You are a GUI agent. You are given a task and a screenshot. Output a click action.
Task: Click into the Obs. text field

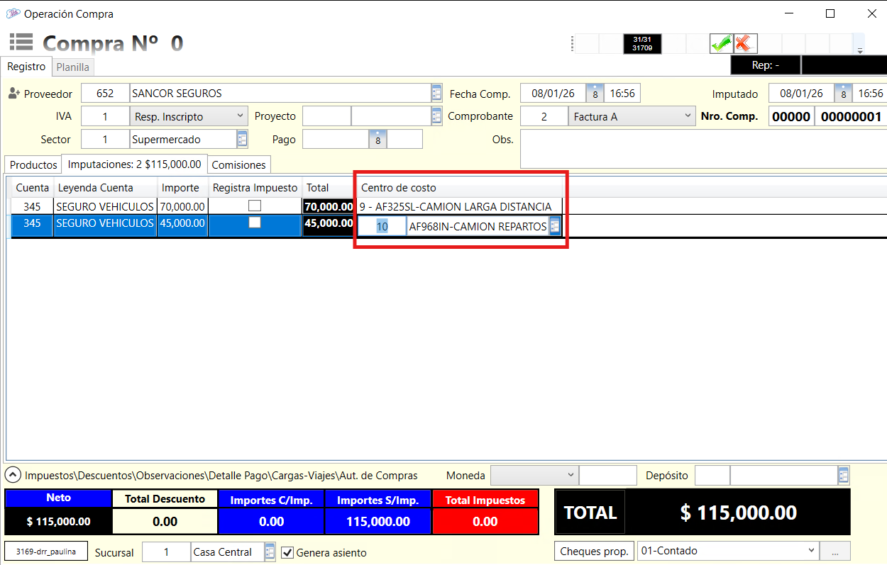[x=703, y=149]
